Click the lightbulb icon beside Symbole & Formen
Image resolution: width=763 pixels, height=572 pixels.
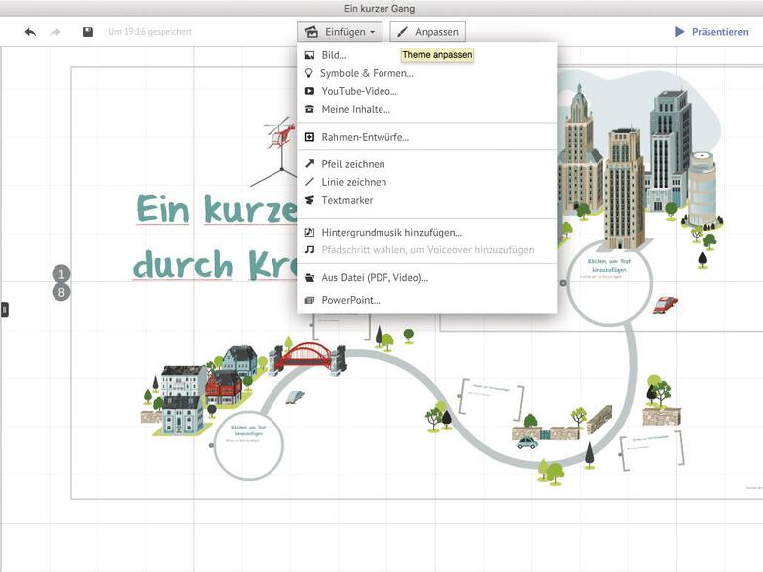pos(308,73)
